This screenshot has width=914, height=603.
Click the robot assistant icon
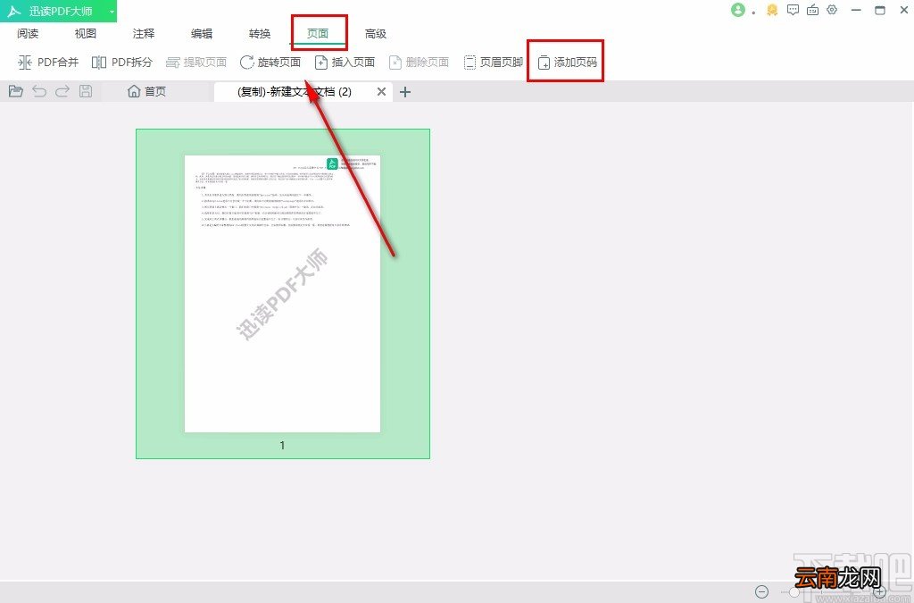[x=812, y=10]
